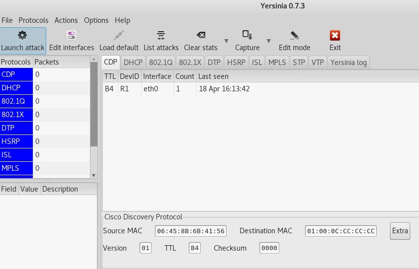Viewport: 419px width, 269px height.
Task: Open Edit interfaces toggle icon
Action: (72, 35)
